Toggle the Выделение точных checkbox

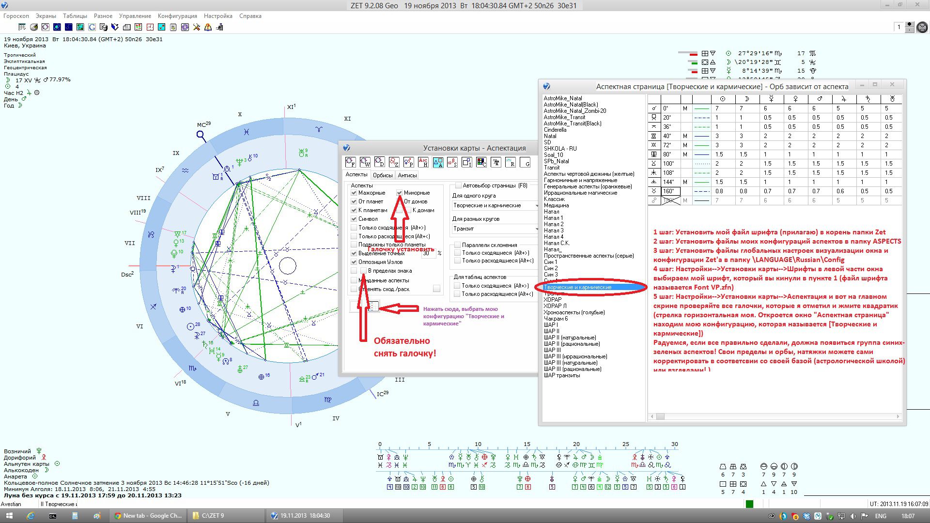[x=354, y=253]
